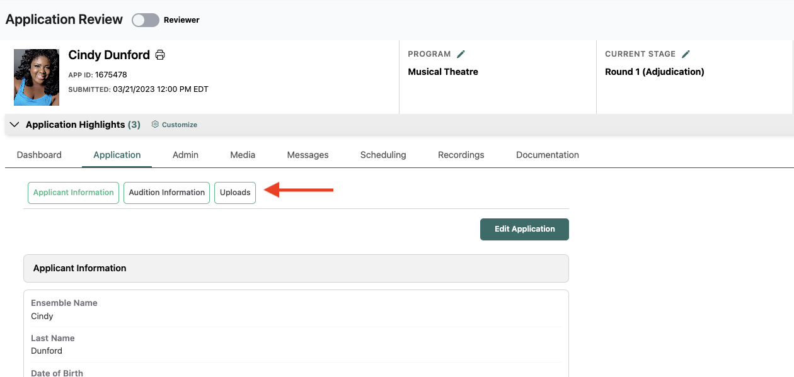Click the Musical Theatre program name

pos(443,72)
